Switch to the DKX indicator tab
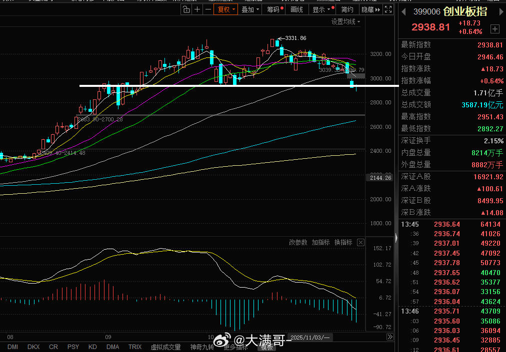Image resolution: width=506 pixels, height=352 pixels. (x=33, y=347)
